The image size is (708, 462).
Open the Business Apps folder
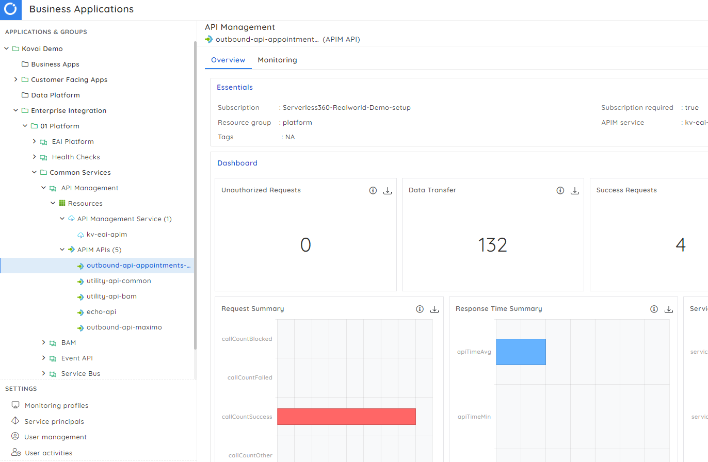tap(55, 64)
